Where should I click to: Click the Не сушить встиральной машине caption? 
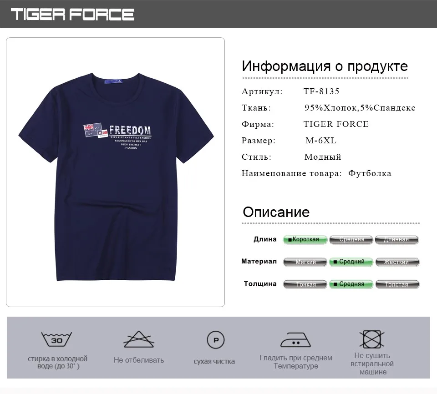point(372,364)
